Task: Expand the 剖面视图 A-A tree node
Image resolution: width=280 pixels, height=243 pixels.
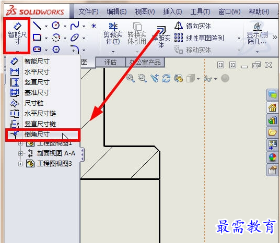Action: [20, 153]
